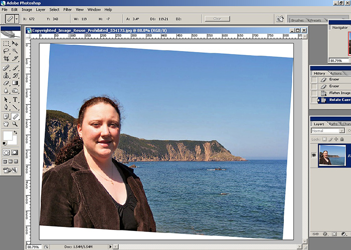Reset to default foreground/background colors
This screenshot has height=250, width=351.
(x=4, y=143)
